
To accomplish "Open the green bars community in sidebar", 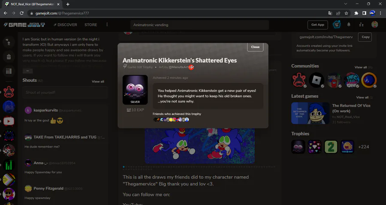I will (x=9, y=165).
